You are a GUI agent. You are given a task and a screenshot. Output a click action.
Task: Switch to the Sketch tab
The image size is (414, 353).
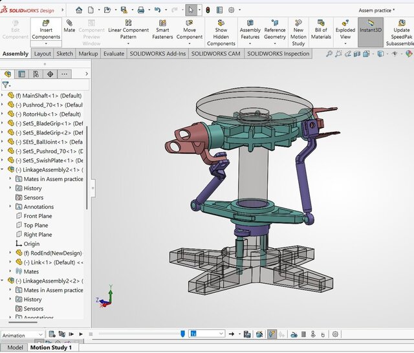(x=65, y=54)
